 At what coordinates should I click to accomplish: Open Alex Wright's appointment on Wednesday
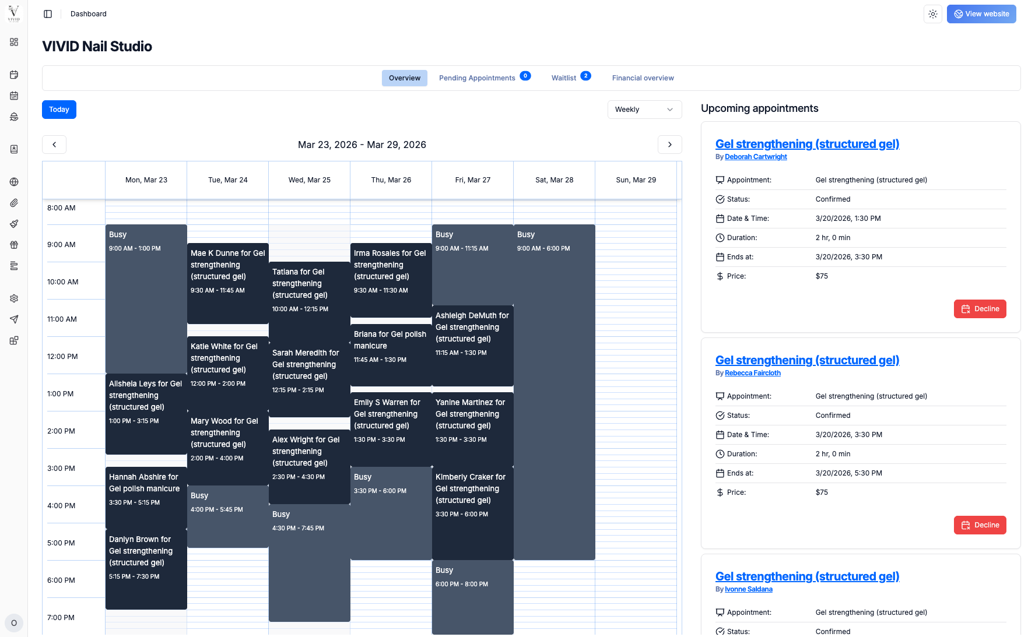pyautogui.click(x=310, y=467)
